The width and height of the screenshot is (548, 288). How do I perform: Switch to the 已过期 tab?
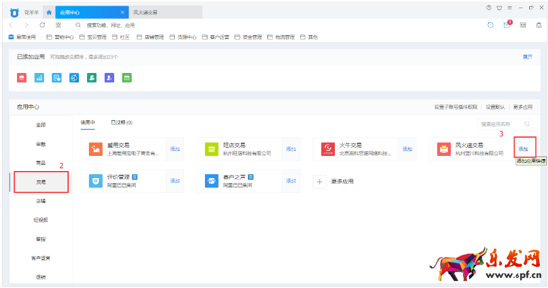121,123
